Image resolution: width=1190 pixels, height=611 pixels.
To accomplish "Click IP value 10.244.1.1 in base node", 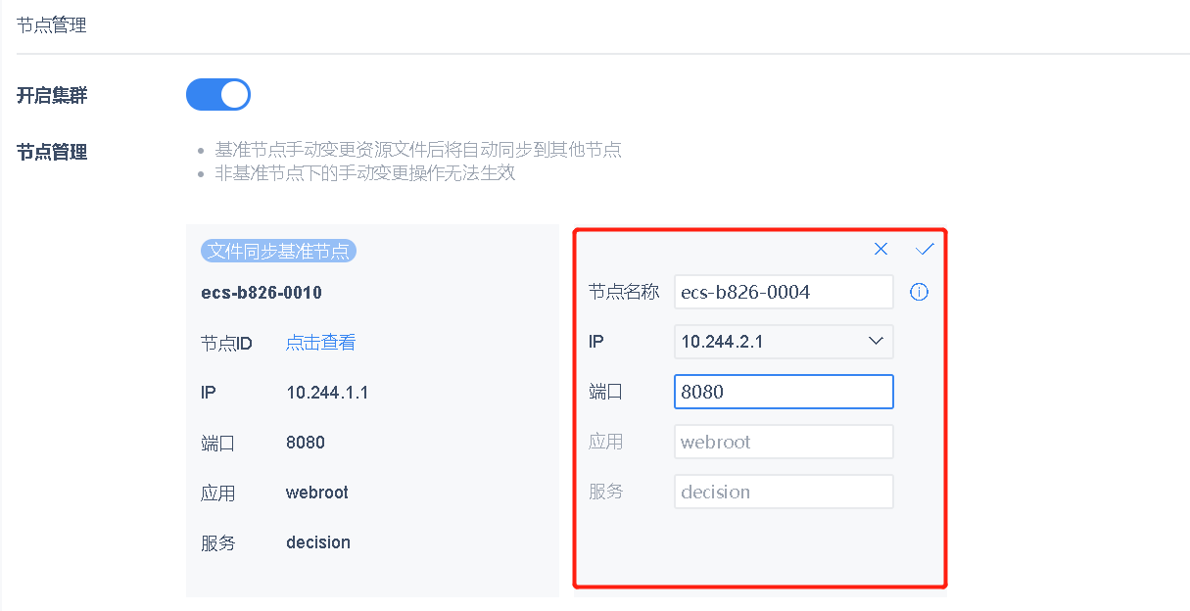I will (327, 393).
